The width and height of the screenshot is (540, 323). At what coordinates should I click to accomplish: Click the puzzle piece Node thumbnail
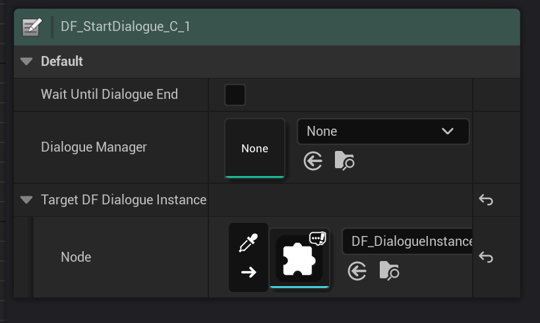coord(299,258)
